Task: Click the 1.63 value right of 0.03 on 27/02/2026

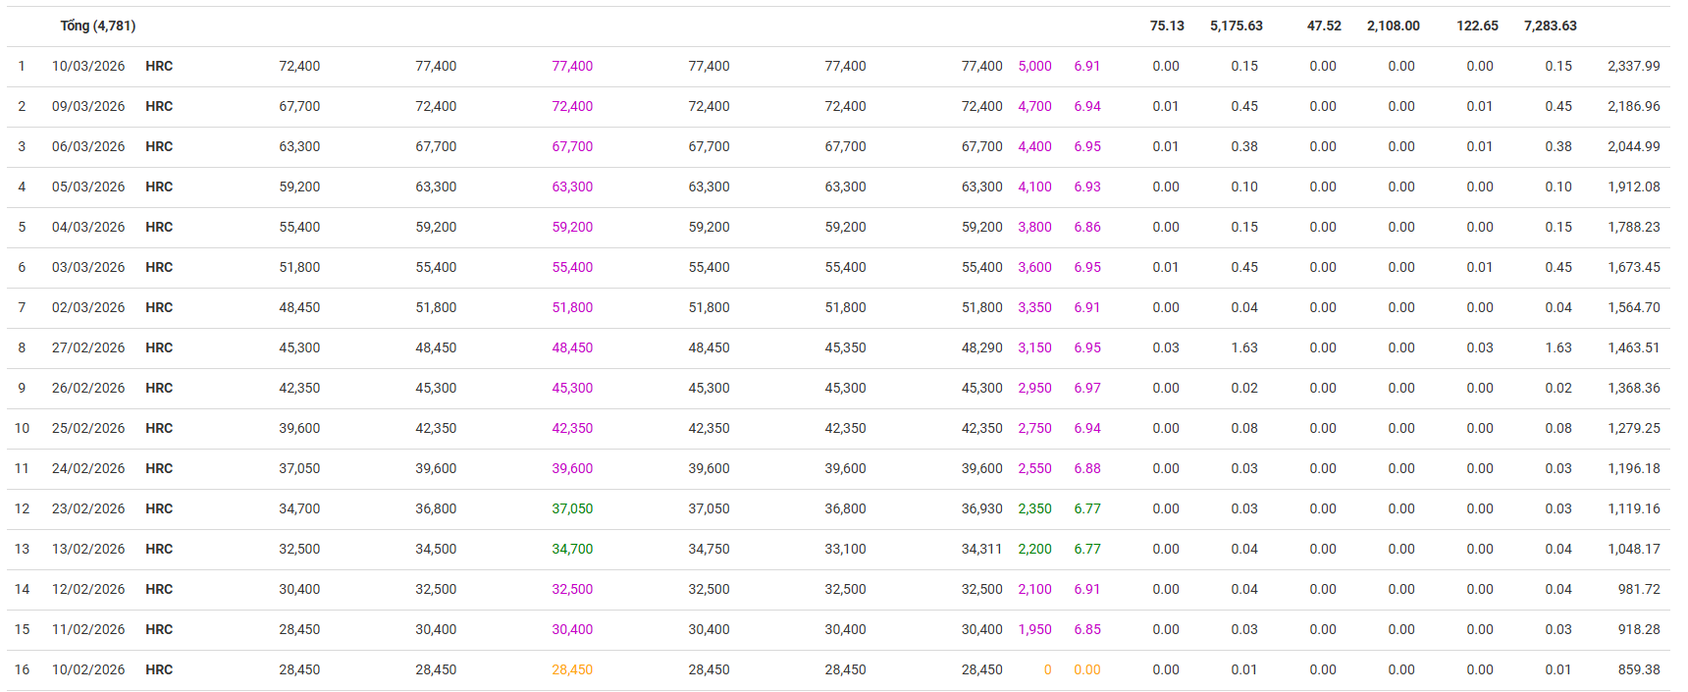Action: pyautogui.click(x=1244, y=347)
